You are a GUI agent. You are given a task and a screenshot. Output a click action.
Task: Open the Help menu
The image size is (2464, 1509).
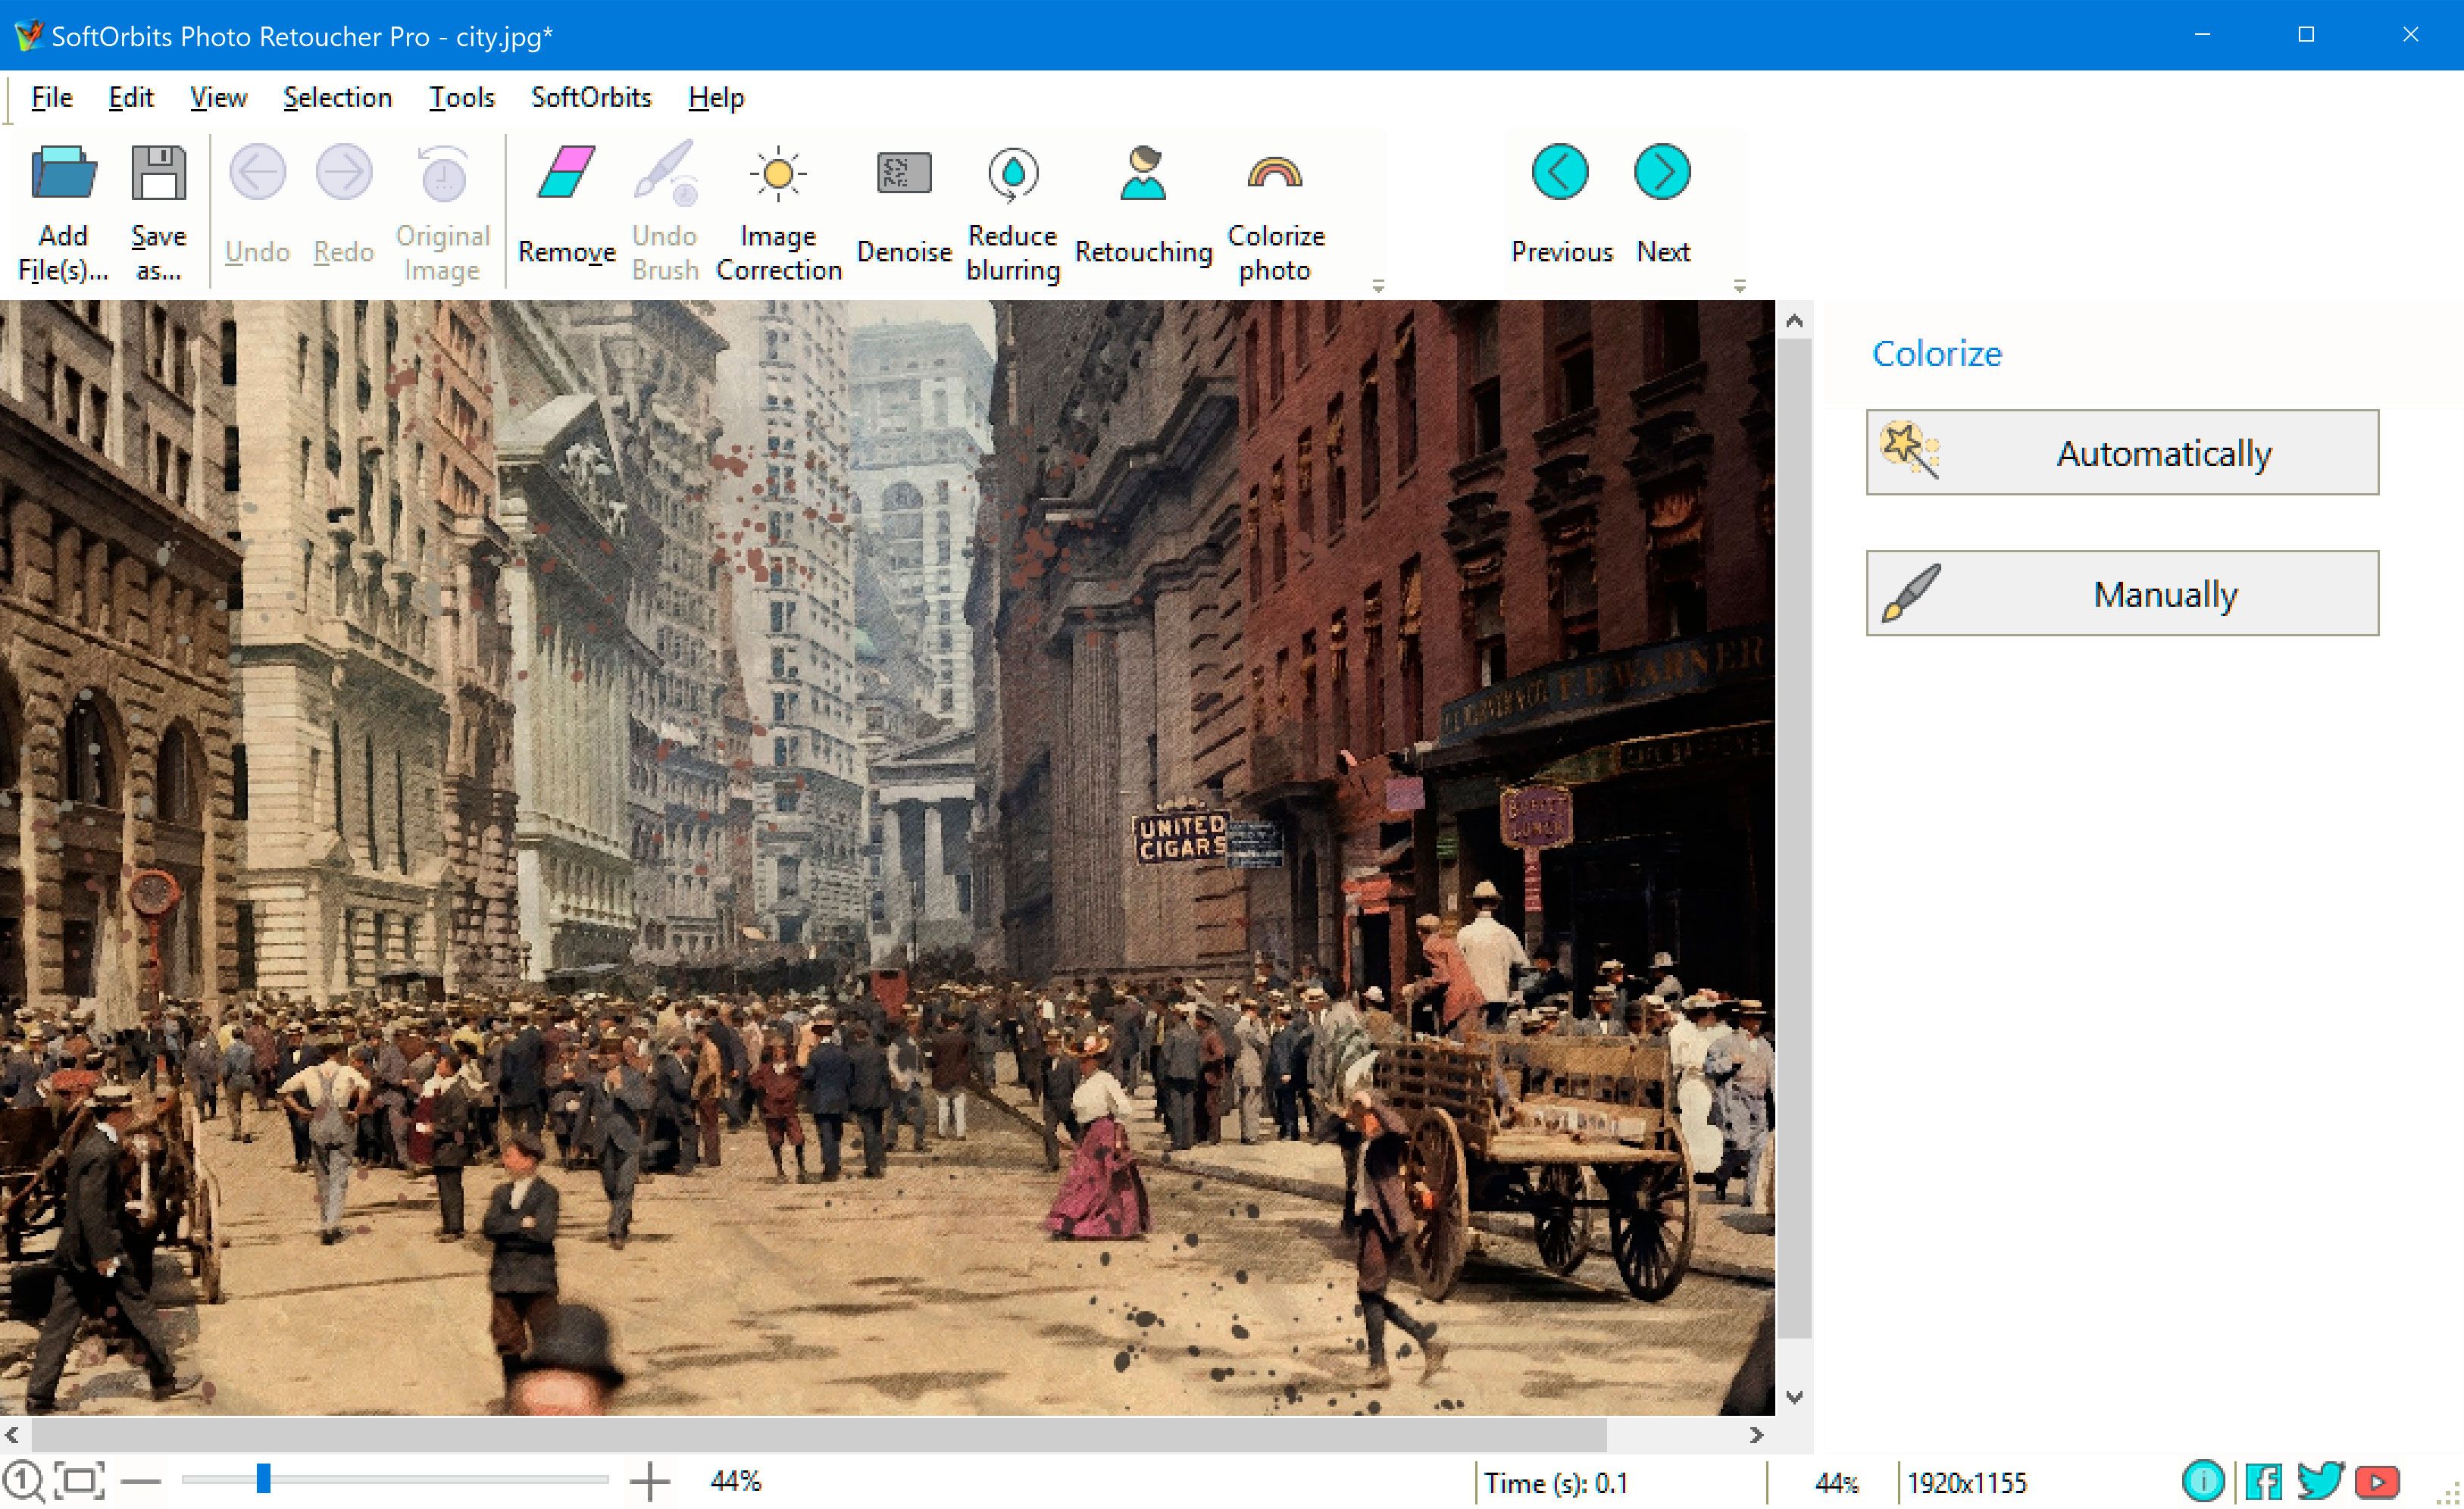(x=716, y=98)
